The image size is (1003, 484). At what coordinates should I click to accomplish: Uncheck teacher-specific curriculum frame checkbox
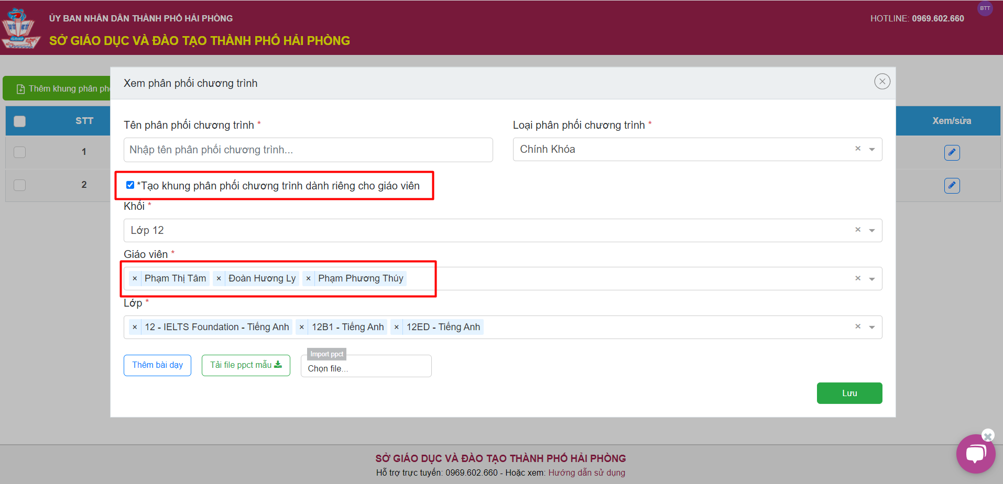tap(130, 185)
